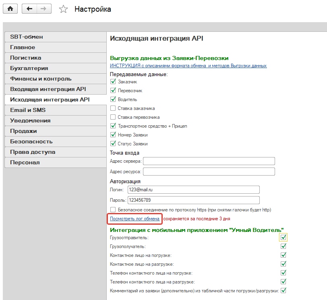This screenshot has width=327, height=300.
Task: Go to the Home page icon
Action: point(10,9)
